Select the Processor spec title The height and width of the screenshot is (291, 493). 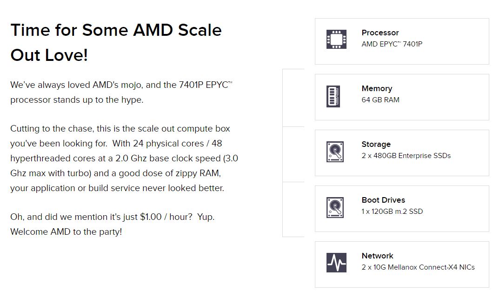click(x=380, y=33)
